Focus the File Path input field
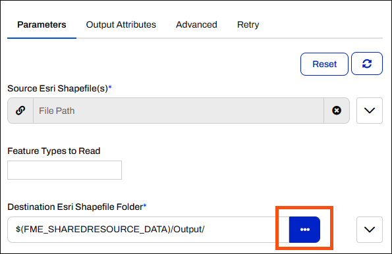392x254 pixels. (179, 111)
